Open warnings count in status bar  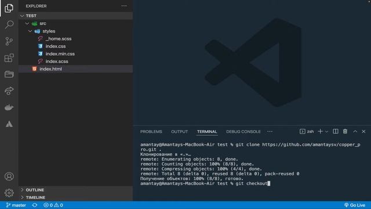click(59, 205)
